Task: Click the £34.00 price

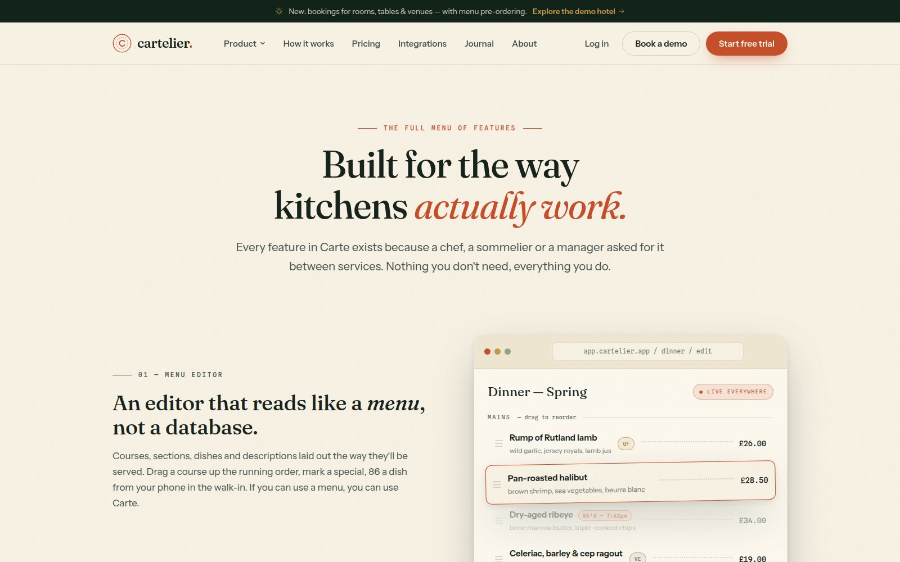Action: pos(753,520)
